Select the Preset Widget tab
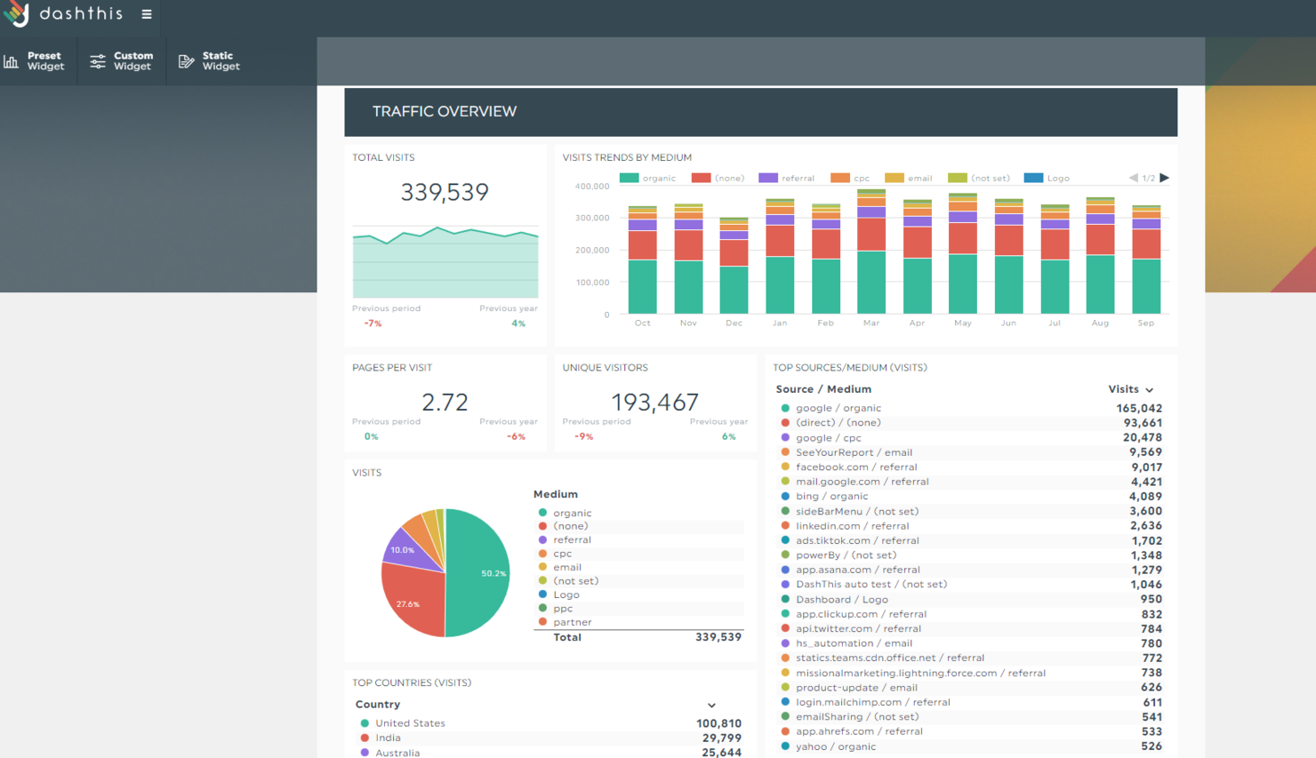 click(36, 61)
